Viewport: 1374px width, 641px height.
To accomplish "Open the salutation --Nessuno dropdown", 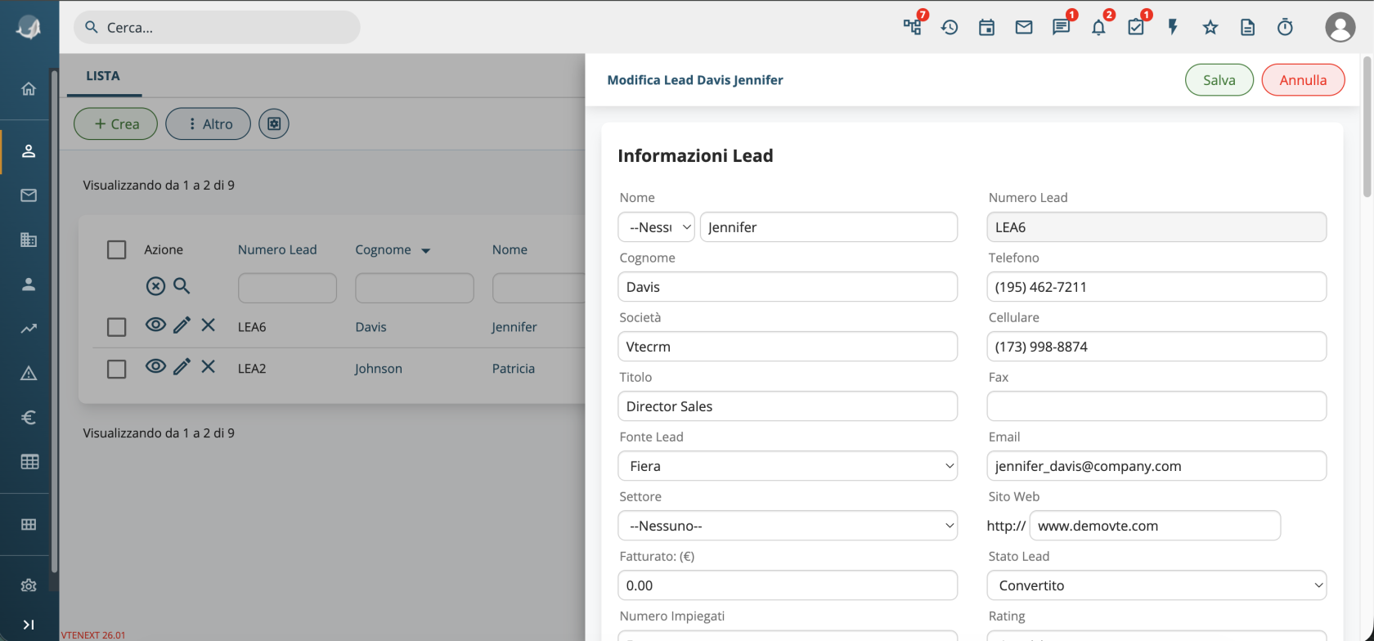I will pyautogui.click(x=656, y=227).
